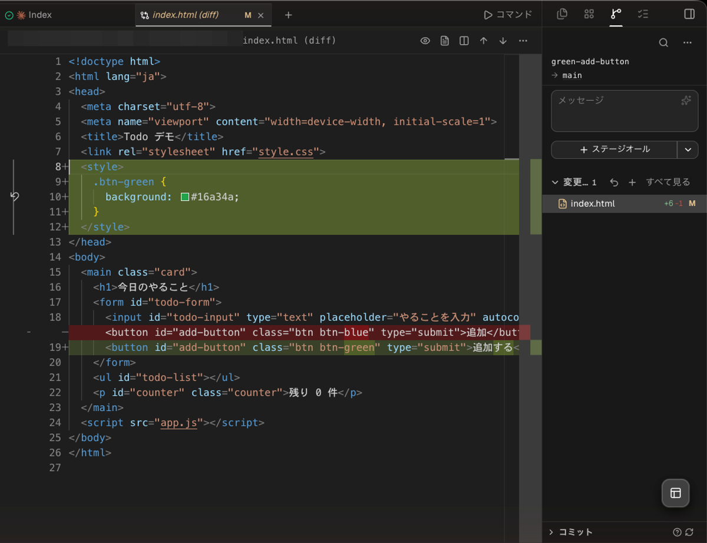The image size is (707, 543).
Task: Click the refresh sync icon at bottom
Action: 689,532
